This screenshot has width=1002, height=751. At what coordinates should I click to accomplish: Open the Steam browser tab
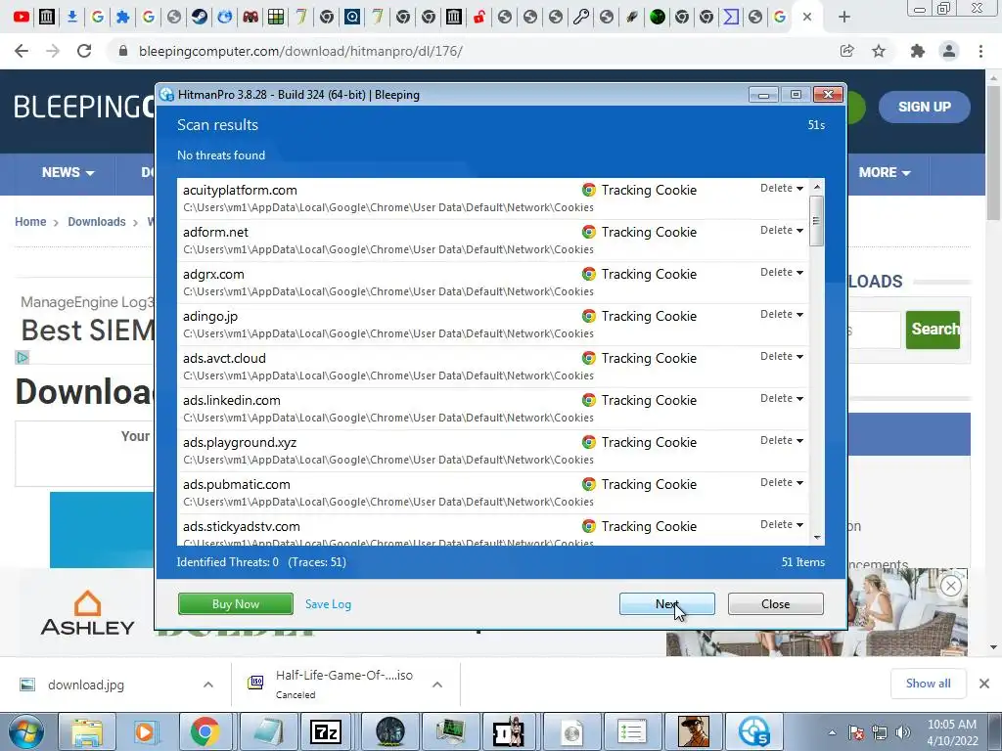point(200,17)
